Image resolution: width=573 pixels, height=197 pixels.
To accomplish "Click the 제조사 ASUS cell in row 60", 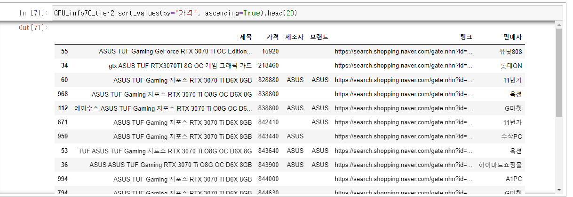I will pyautogui.click(x=295, y=80).
